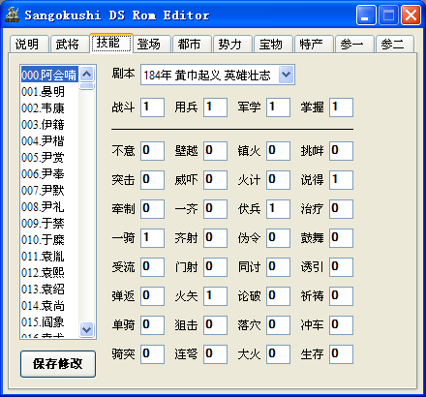Screen dimensions: 426x397
Task: Open the 特产 tab
Action: pos(314,44)
